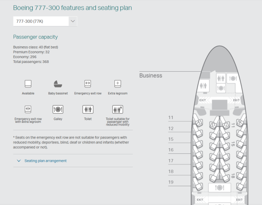Click the galley icon below row 19
262x205 pixels.
[x=220, y=188]
